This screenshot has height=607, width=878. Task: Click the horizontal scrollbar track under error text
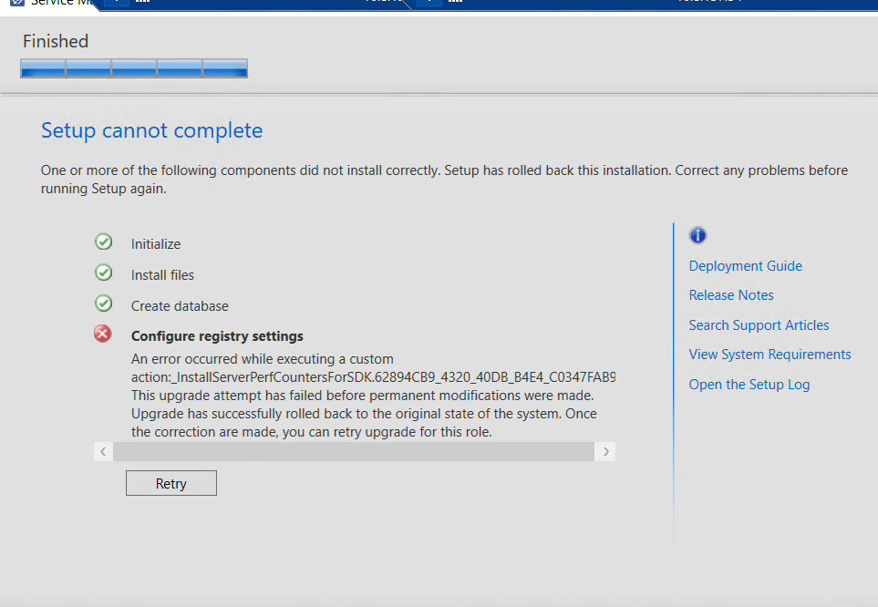coord(354,451)
